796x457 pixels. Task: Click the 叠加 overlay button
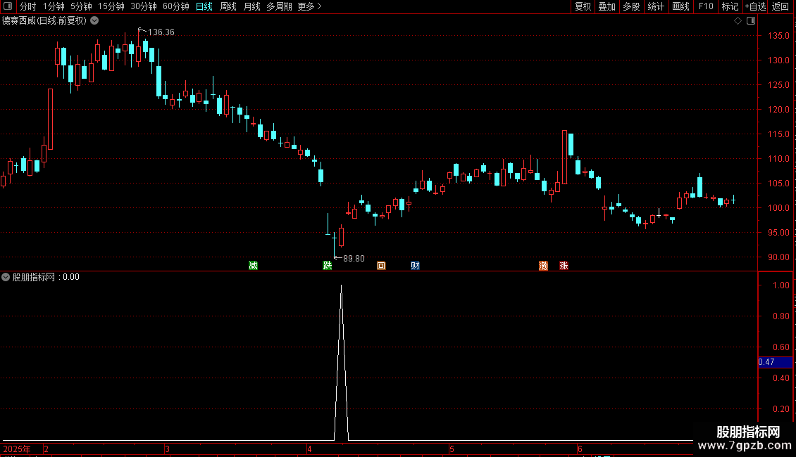(x=607, y=6)
